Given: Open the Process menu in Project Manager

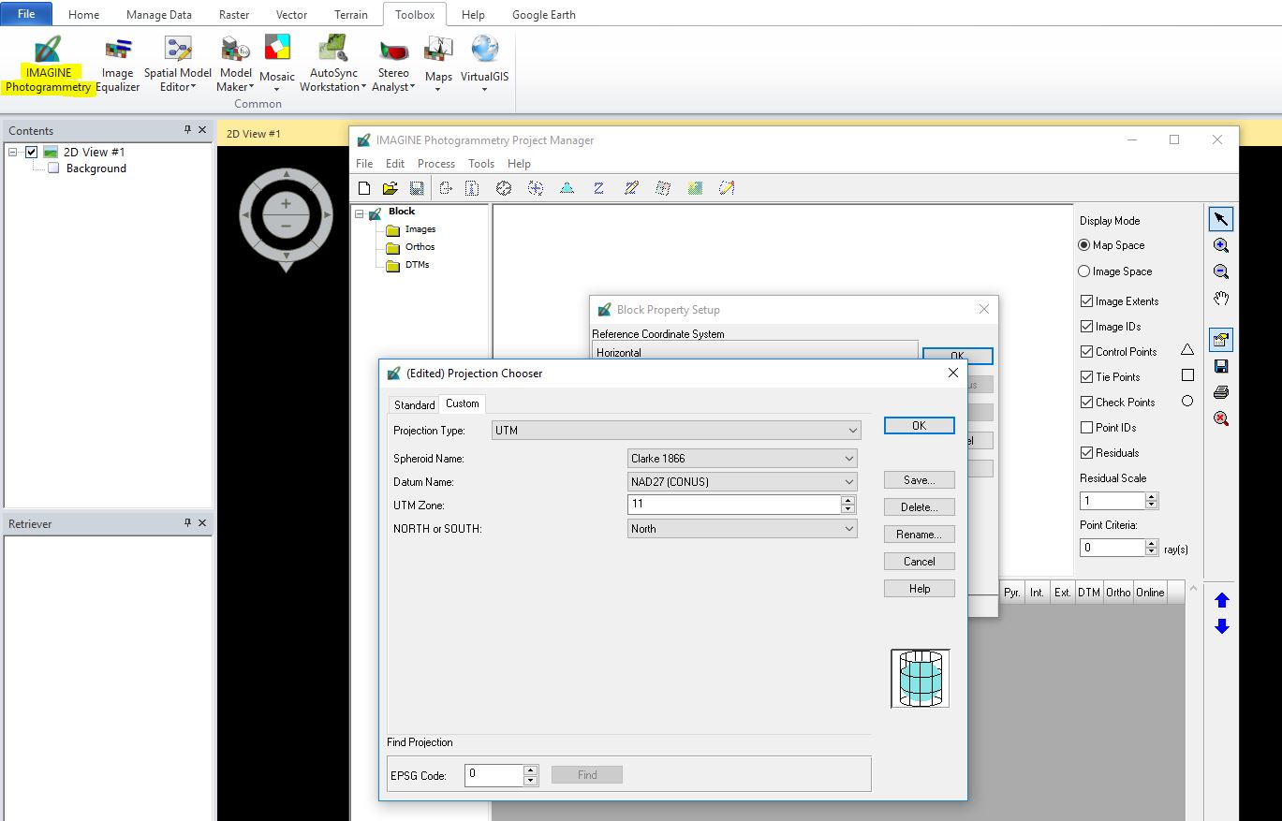Looking at the screenshot, I should point(436,164).
